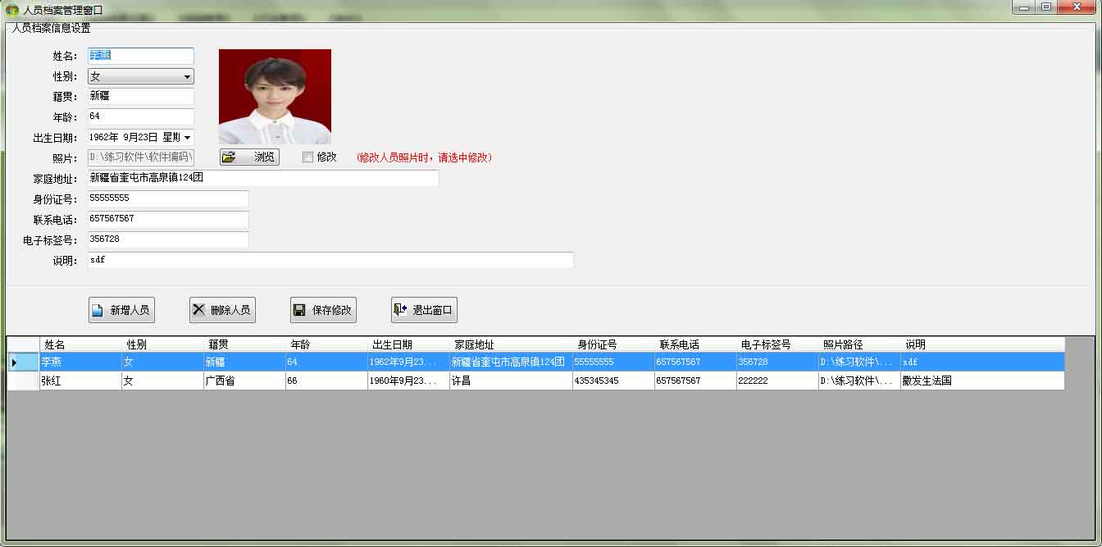1102x547 pixels.
Task: Click the new-document icon on Add Person button
Action: coord(98,310)
